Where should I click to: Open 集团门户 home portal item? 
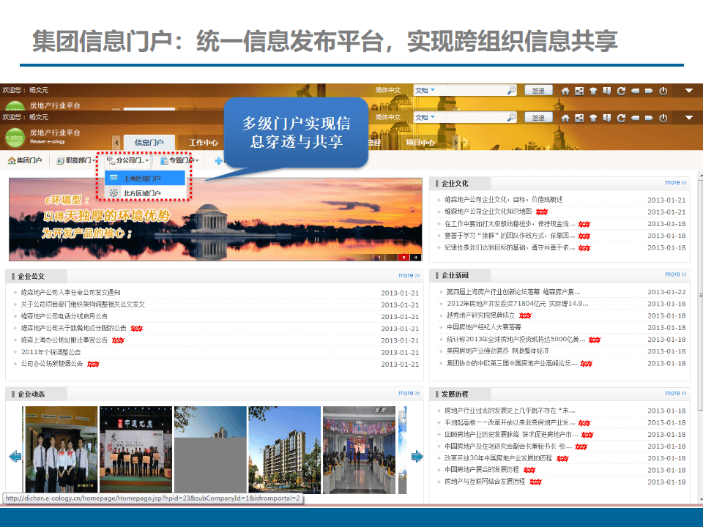pyautogui.click(x=25, y=160)
